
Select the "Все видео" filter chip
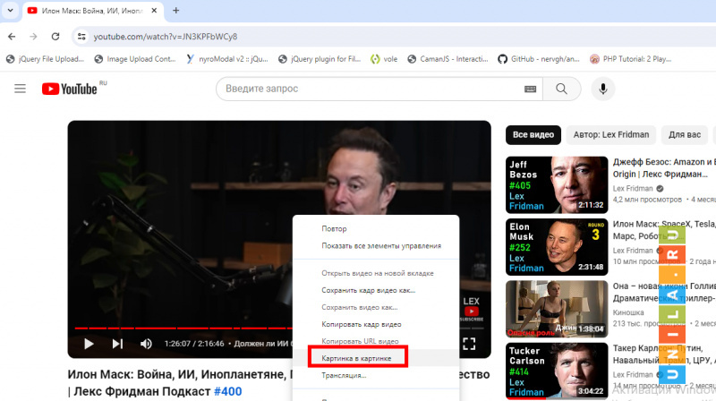click(x=533, y=135)
